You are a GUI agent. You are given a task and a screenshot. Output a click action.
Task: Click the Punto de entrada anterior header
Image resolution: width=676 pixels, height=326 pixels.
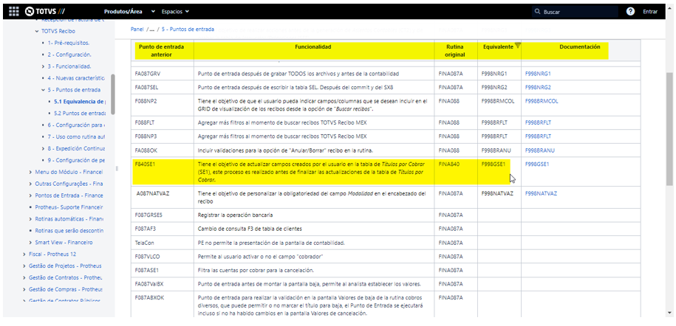163,50
